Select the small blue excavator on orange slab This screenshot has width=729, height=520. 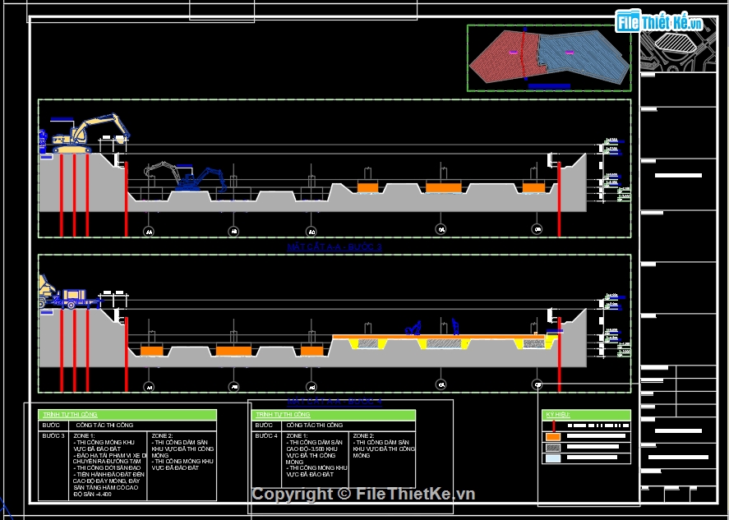(x=413, y=329)
